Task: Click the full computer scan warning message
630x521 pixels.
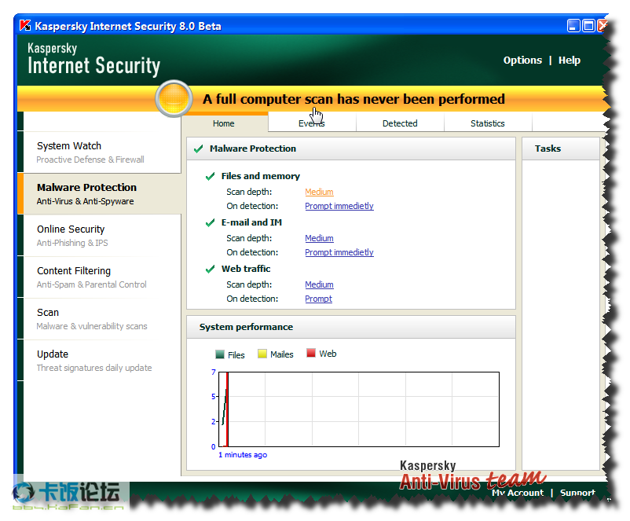Action: click(353, 99)
